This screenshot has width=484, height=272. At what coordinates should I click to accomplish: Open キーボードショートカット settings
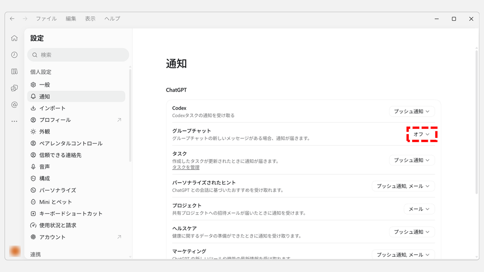point(76,214)
